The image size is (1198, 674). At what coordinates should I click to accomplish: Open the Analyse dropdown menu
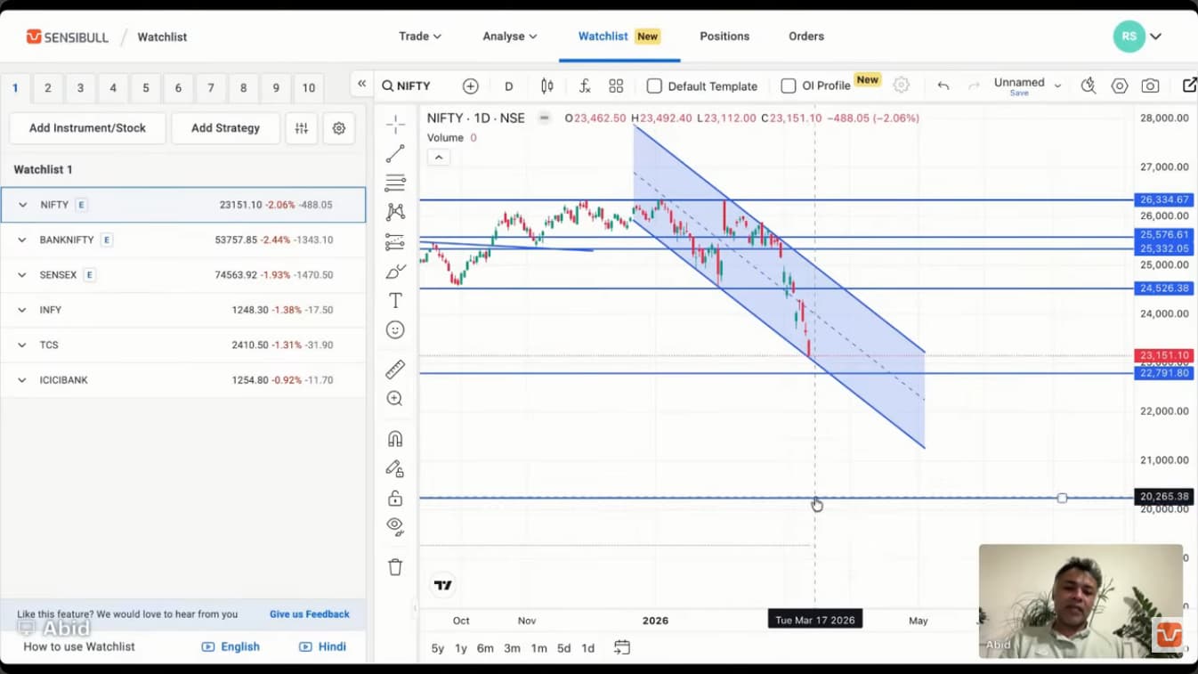click(510, 37)
